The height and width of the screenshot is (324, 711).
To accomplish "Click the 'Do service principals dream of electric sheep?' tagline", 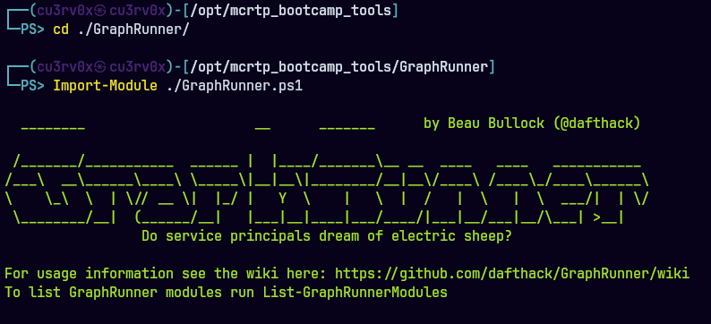I will point(326,236).
